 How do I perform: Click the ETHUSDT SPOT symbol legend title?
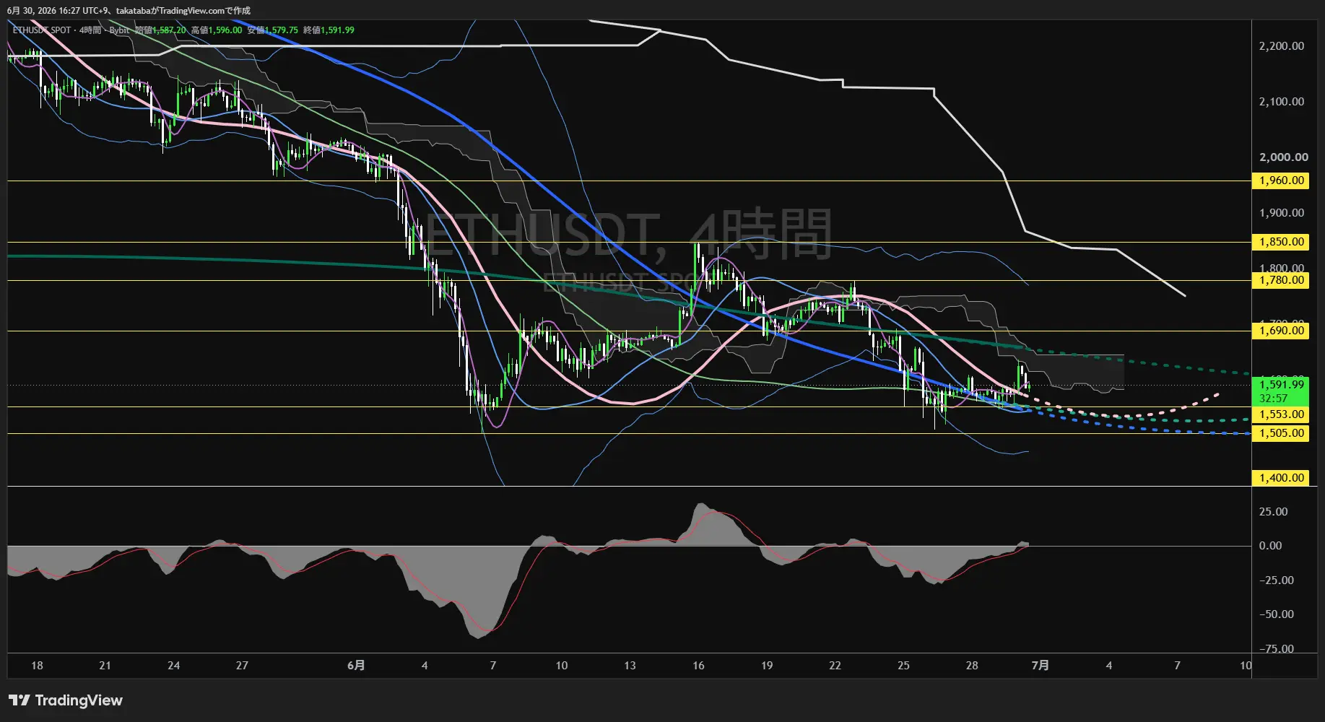coord(42,30)
